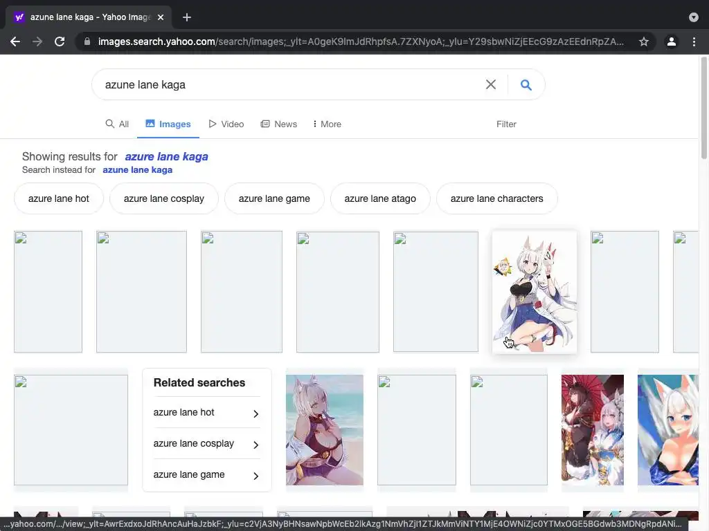Viewport: 709px width, 531px height.
Task: Select 'azure lane hot' suggestion chip
Action: click(x=59, y=198)
